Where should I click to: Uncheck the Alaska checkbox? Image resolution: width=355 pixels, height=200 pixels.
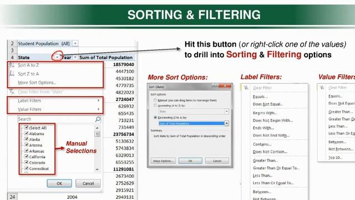[26, 139]
